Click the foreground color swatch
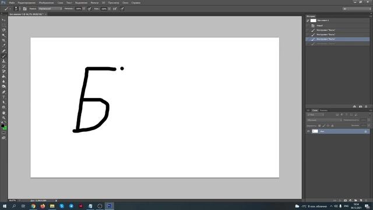 click(x=2, y=125)
